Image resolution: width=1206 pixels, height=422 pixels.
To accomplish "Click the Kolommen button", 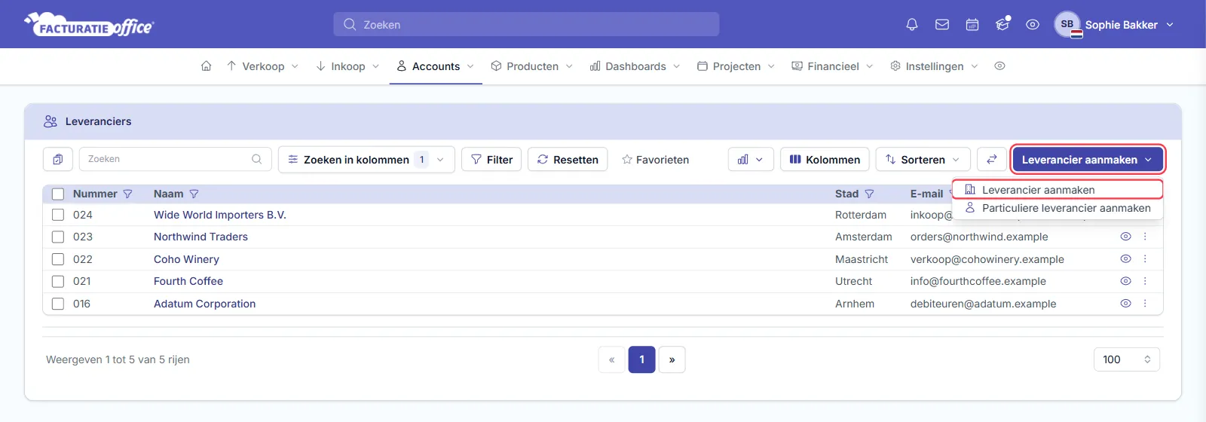I will coord(825,160).
